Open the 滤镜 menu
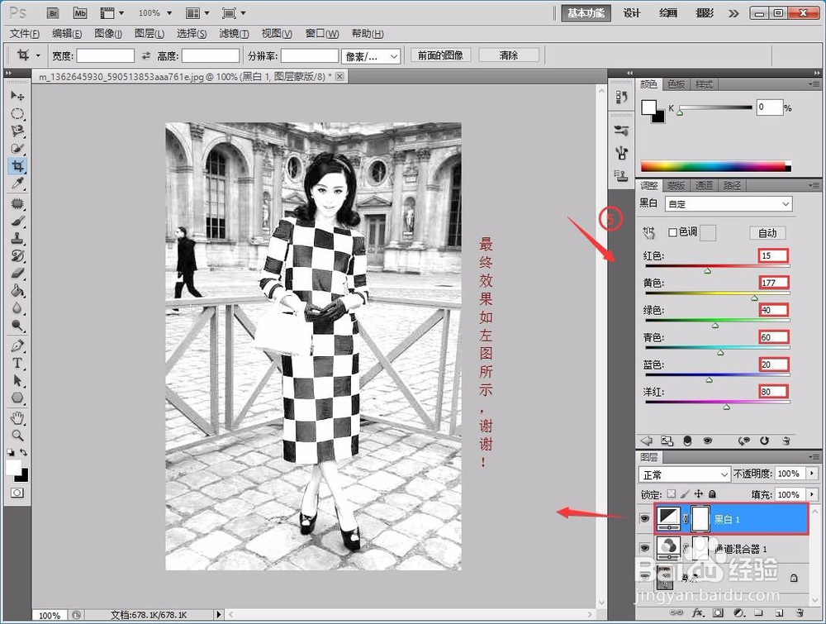 pos(234,34)
